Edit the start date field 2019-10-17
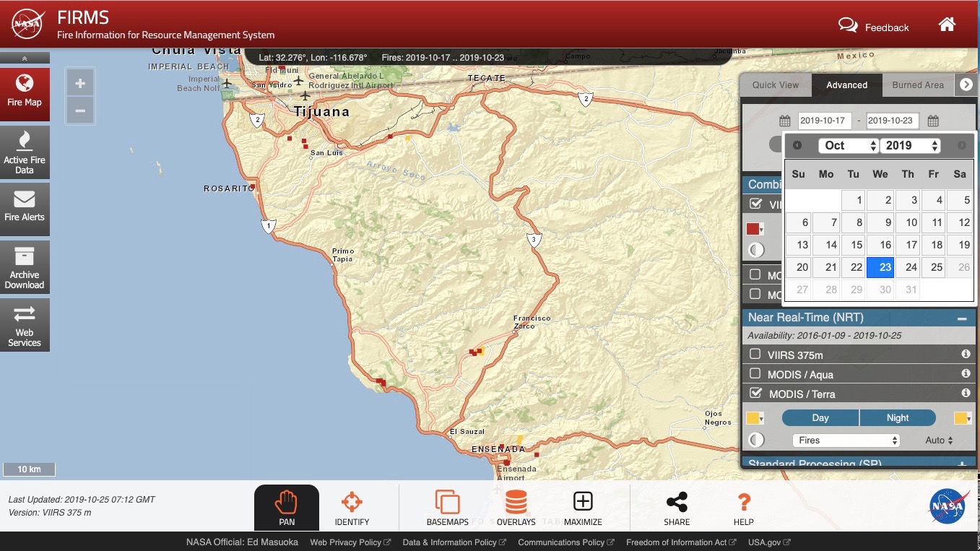 click(x=824, y=121)
